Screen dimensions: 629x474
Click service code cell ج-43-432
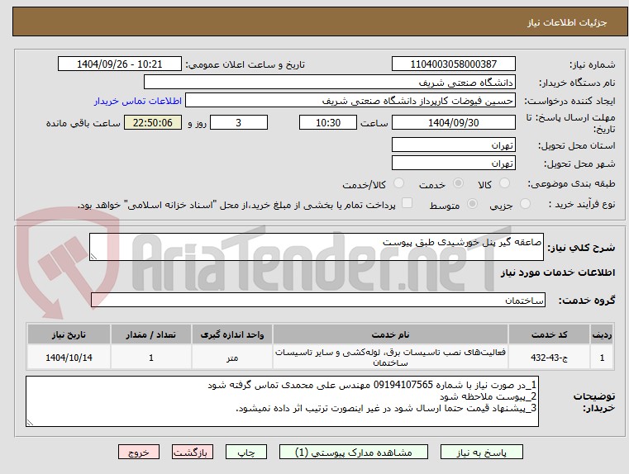pyautogui.click(x=549, y=357)
